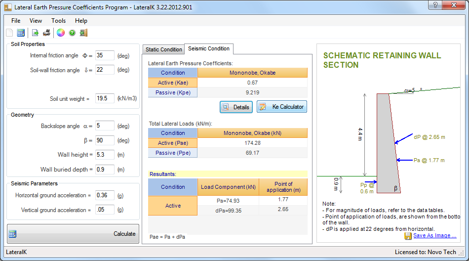
Task: Click the printer toolbar icon
Action: click(x=46, y=33)
